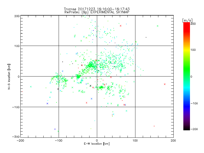The image size is (204, 153).
Task: Click the yellow band of the colorbar
Action: coord(187,50)
